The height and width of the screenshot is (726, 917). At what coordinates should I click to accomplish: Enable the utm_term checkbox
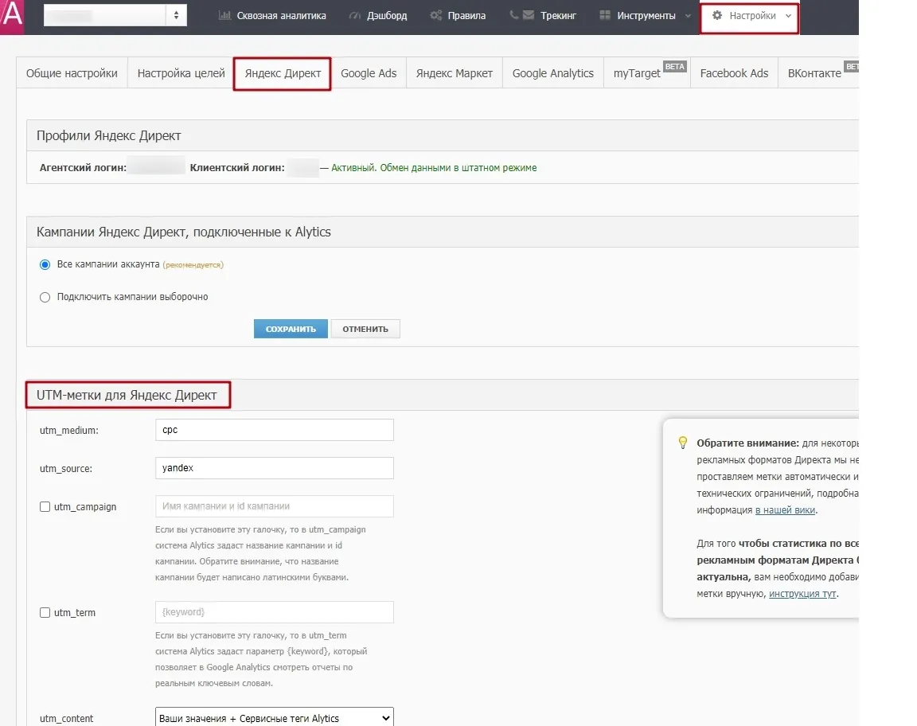pyautogui.click(x=45, y=612)
